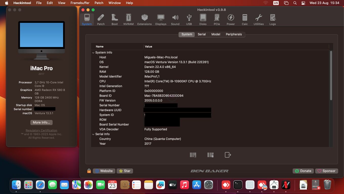Screen dimensions: 344x194
Task: Click the Sponsor button
Action: pyautogui.click(x=326, y=171)
